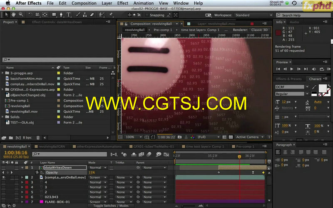
Task: Select the Brush tool
Action: (x=78, y=15)
